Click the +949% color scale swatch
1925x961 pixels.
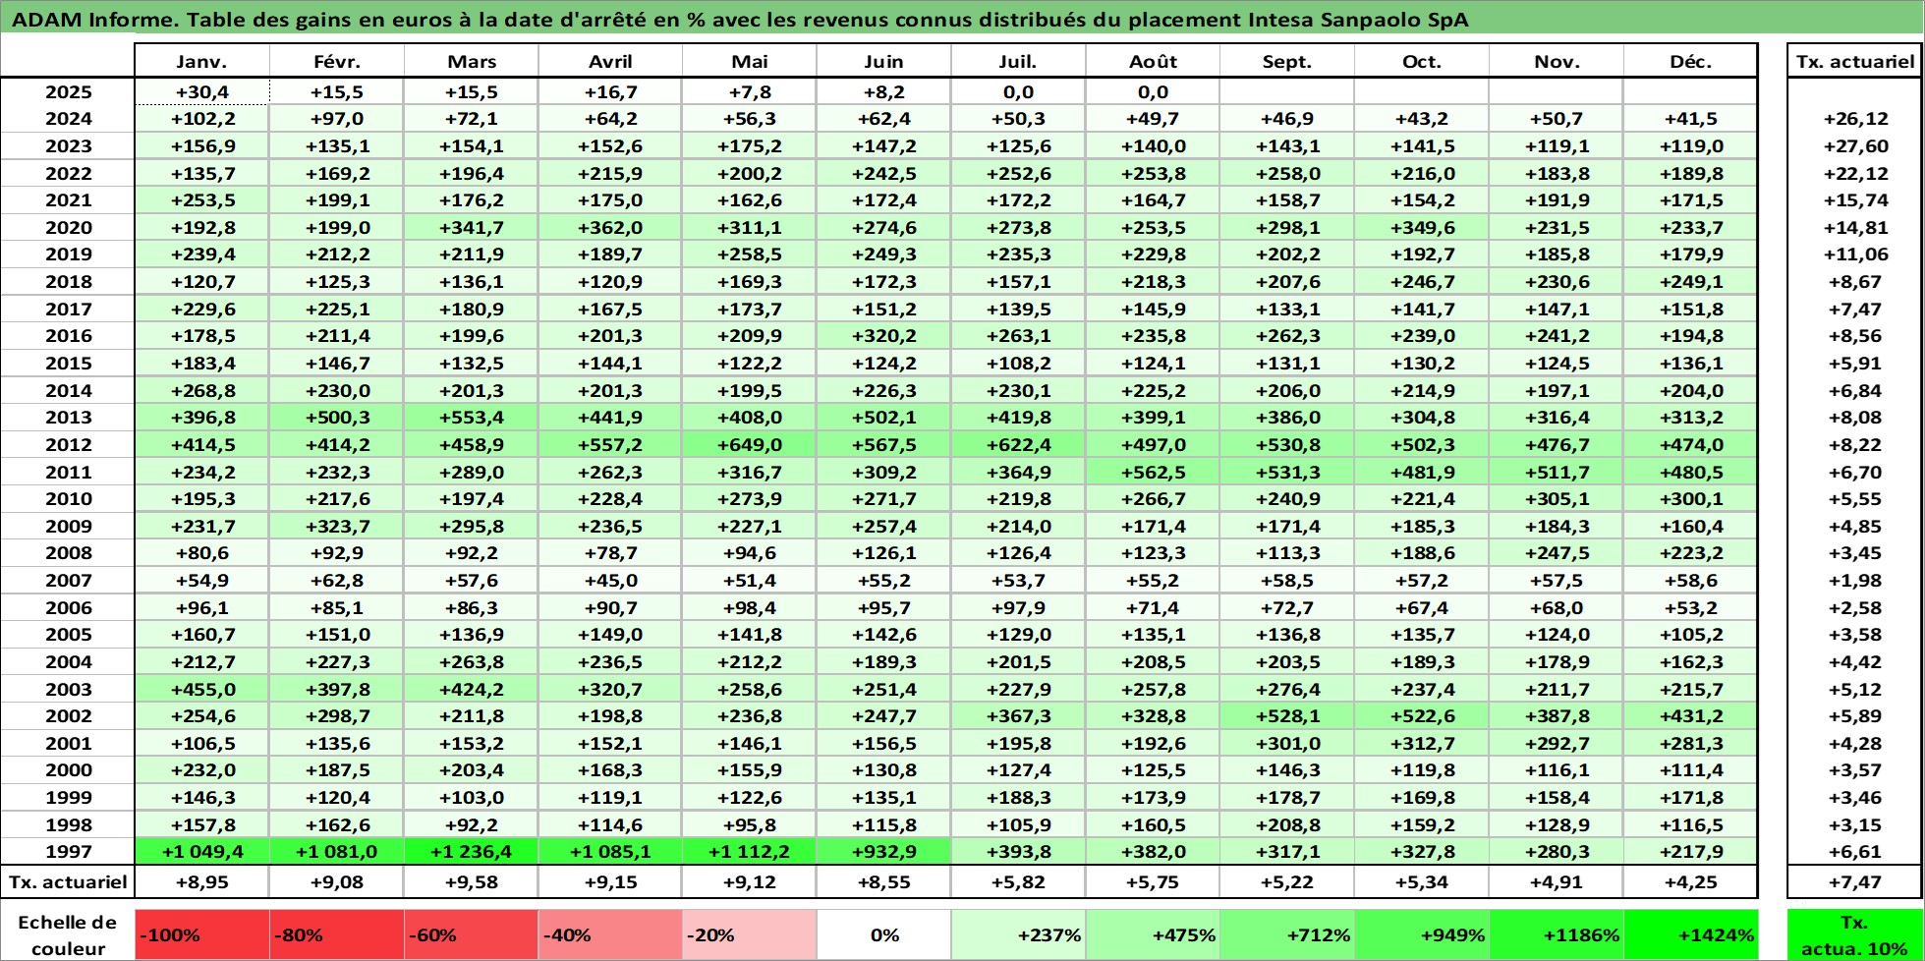1422,934
